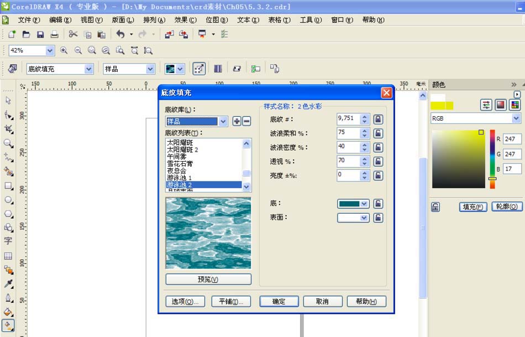This screenshot has width=525, height=337.
Task: Toggle the lock beside 底纹# value
Action: [378, 120]
